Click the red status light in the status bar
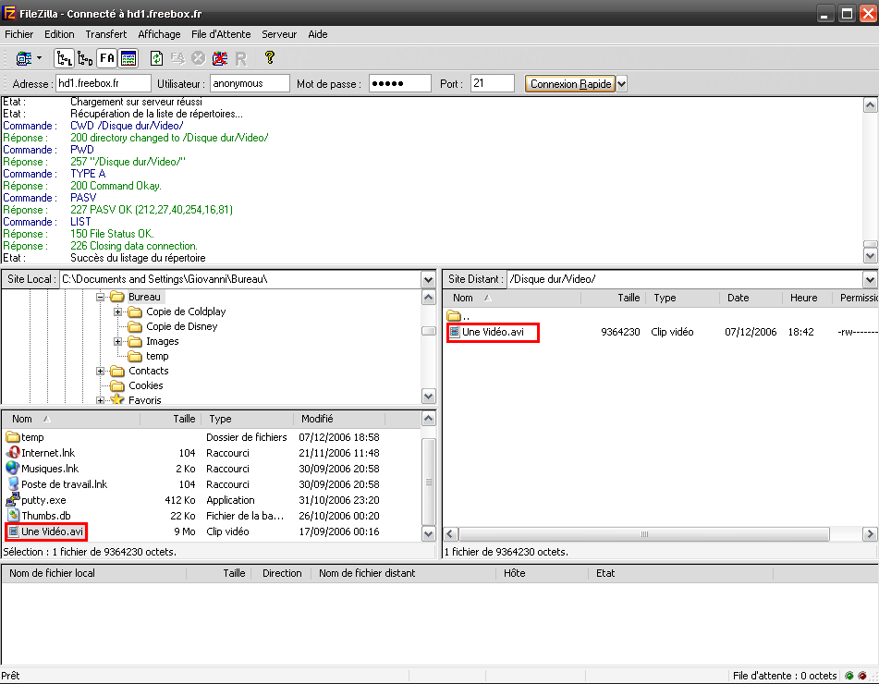The width and height of the screenshot is (879, 684). [x=862, y=676]
